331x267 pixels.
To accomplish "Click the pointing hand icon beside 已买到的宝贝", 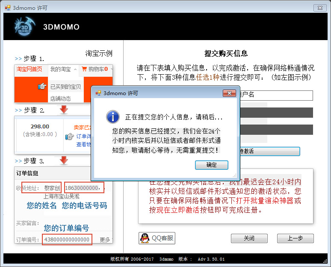I will point(42,86).
